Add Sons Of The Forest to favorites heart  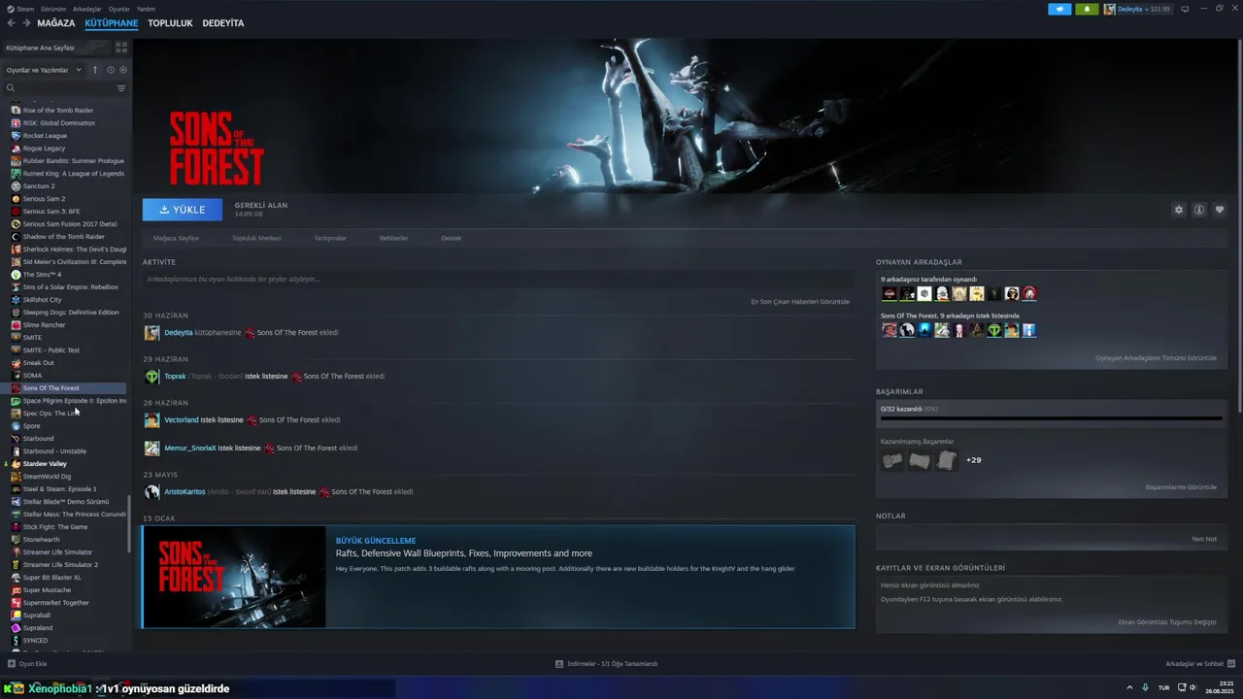click(1220, 210)
